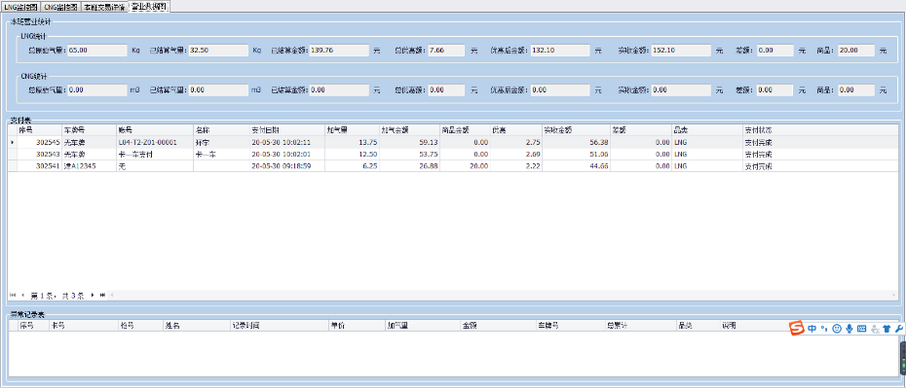Toggle Chinese/English mode 中 icon

pyautogui.click(x=812, y=329)
